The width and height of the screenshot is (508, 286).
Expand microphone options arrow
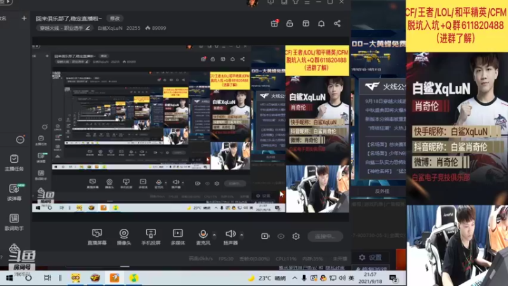[214, 235]
